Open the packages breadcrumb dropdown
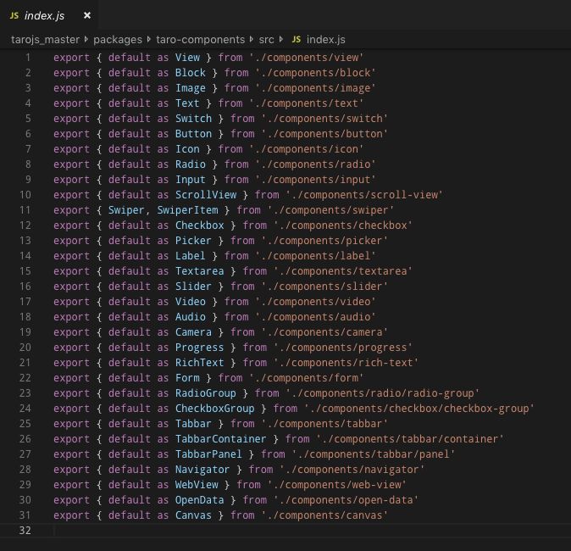Viewport: 571px width, 551px height. pyautogui.click(x=117, y=39)
